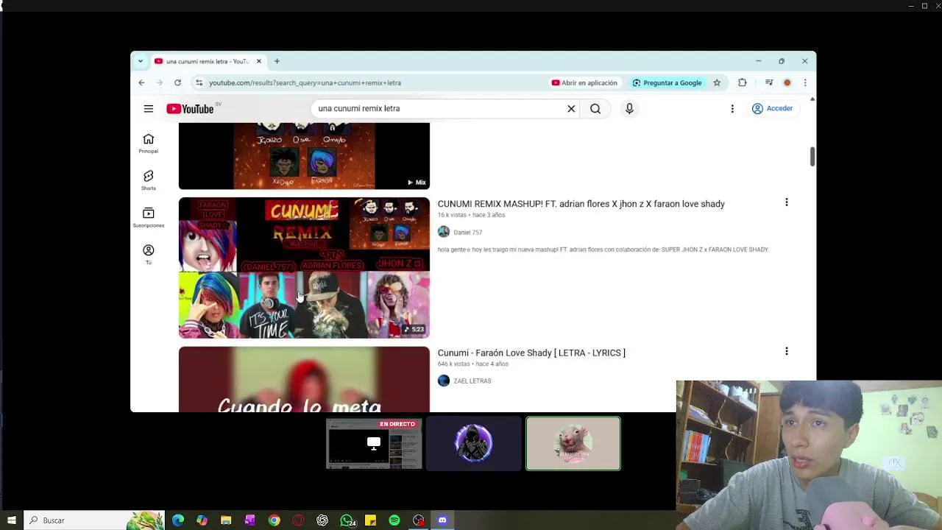This screenshot has width=942, height=530.
Task: Open the Tú sidebar section
Action: (149, 255)
